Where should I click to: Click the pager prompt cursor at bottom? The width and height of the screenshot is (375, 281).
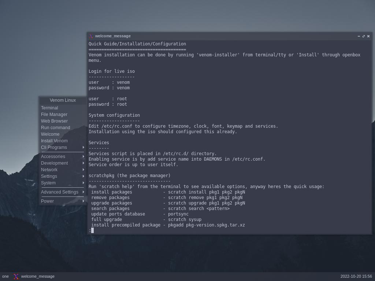tap(92, 231)
